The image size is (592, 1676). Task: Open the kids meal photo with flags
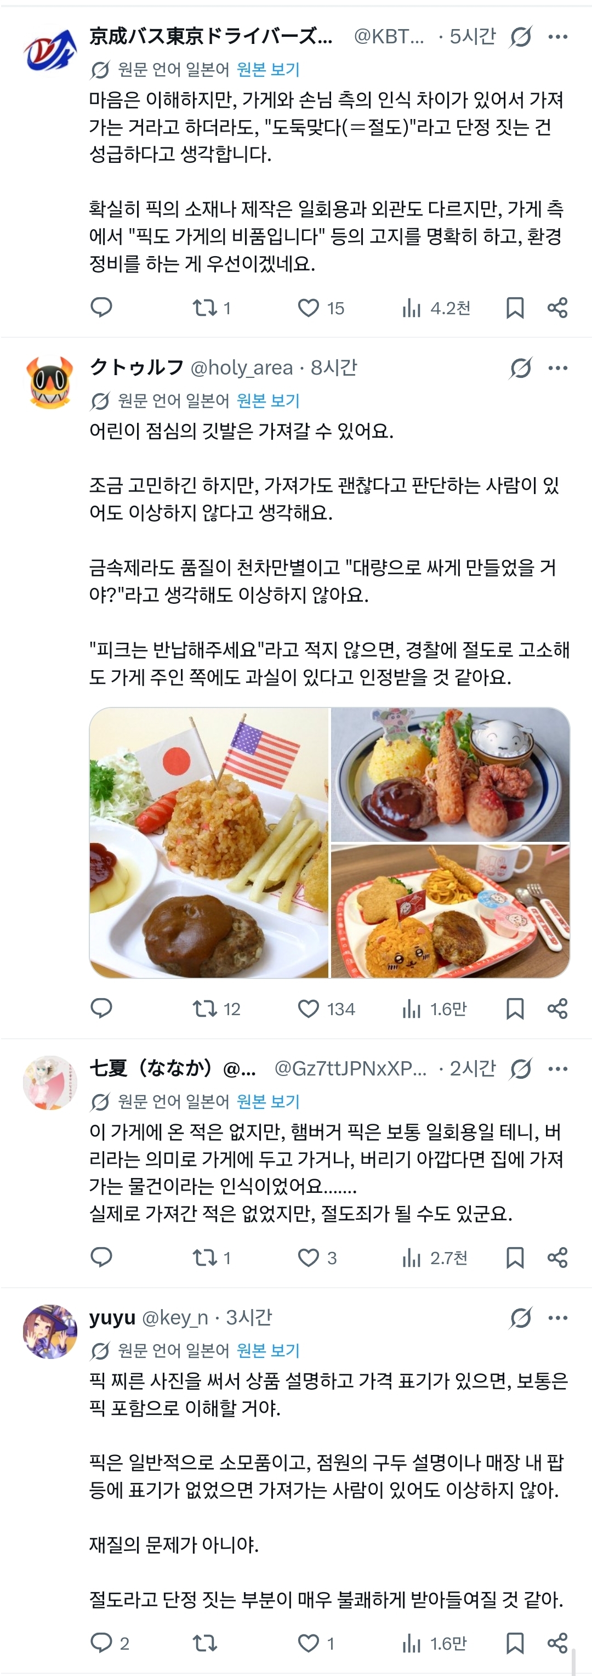pyautogui.click(x=209, y=842)
